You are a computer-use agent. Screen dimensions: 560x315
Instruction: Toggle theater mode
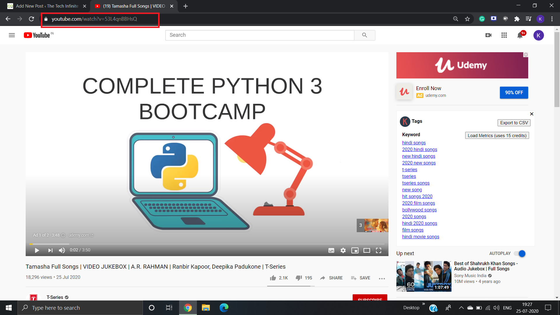(367, 250)
